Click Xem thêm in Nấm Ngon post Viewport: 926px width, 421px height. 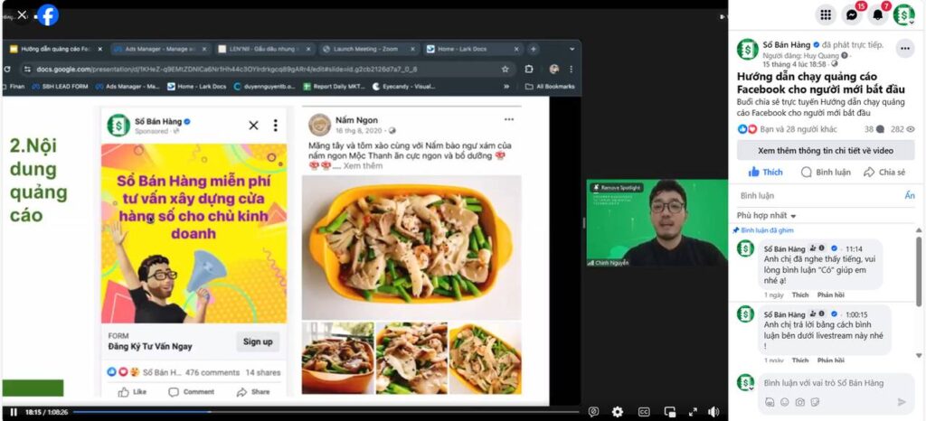364,165
